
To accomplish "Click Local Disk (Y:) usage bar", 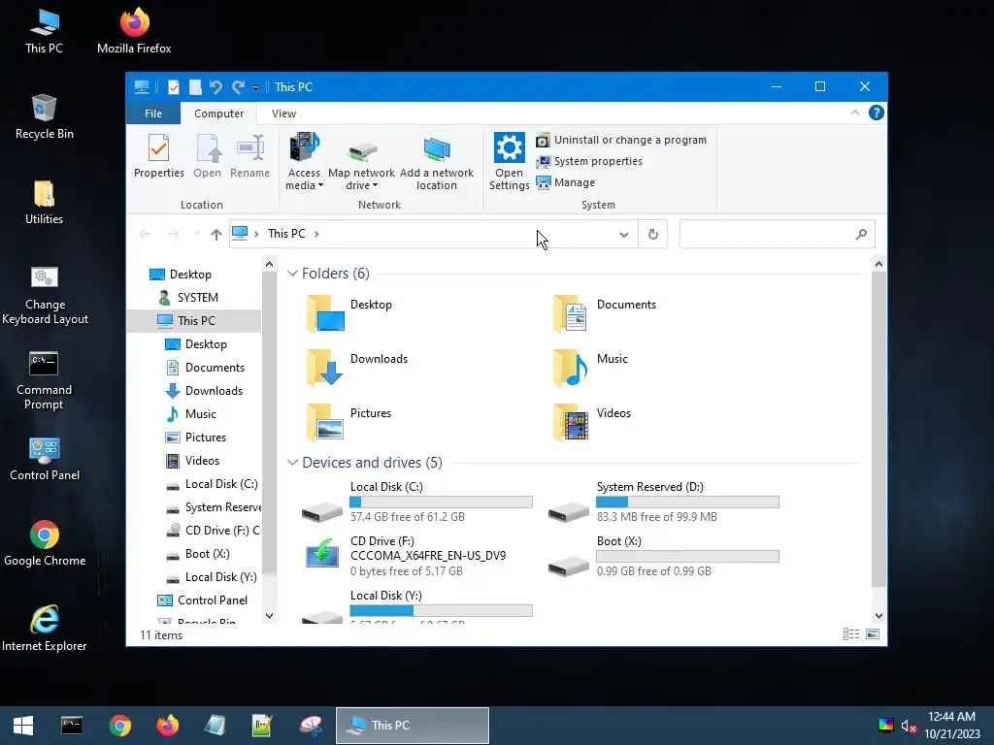I will tap(442, 611).
